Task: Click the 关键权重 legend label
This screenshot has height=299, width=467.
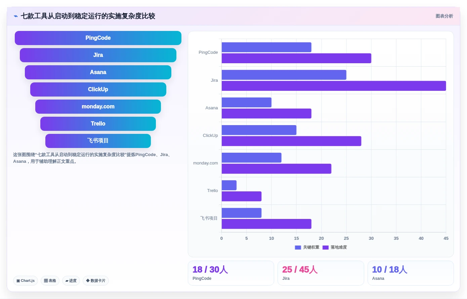Action: pos(311,247)
